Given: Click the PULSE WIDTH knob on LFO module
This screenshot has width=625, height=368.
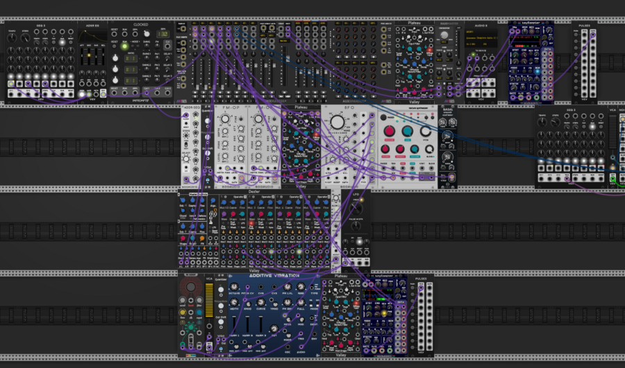Looking at the screenshot, I should (x=356, y=227).
